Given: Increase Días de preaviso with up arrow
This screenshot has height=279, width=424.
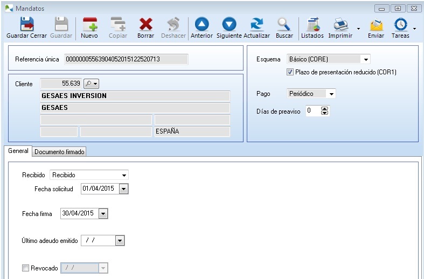Looking at the screenshot, I should (x=324, y=109).
